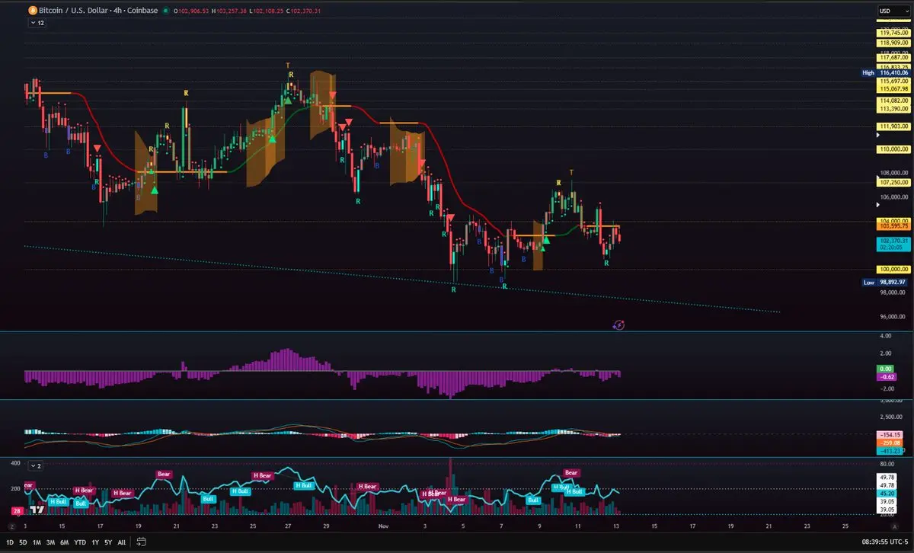
Task: Click the open value 102,906.53
Action: click(193, 11)
